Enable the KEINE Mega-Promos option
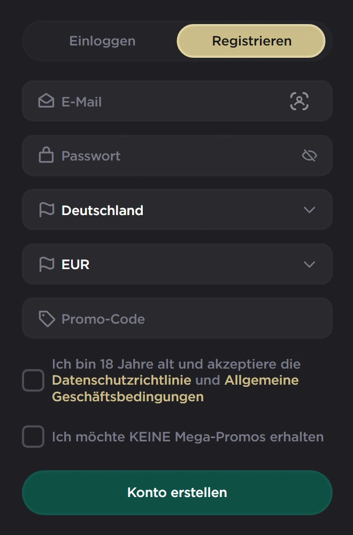Screen dimensions: 353x535 pos(33,437)
